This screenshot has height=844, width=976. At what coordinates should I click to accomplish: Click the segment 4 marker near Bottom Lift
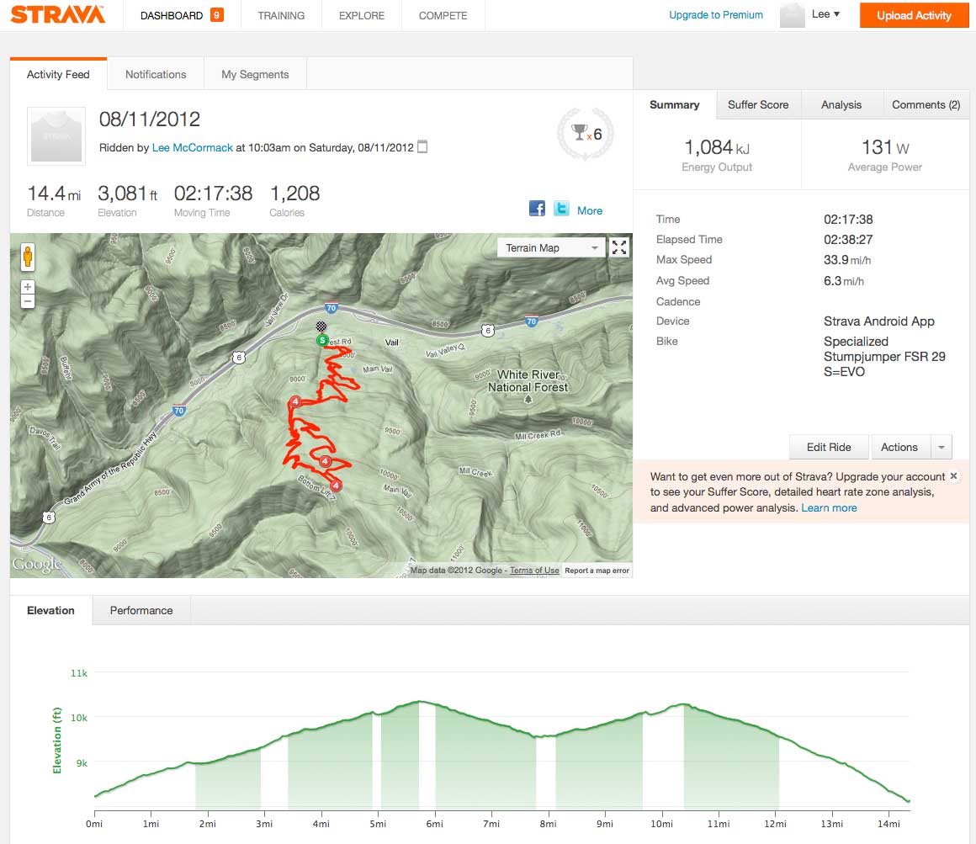click(336, 485)
